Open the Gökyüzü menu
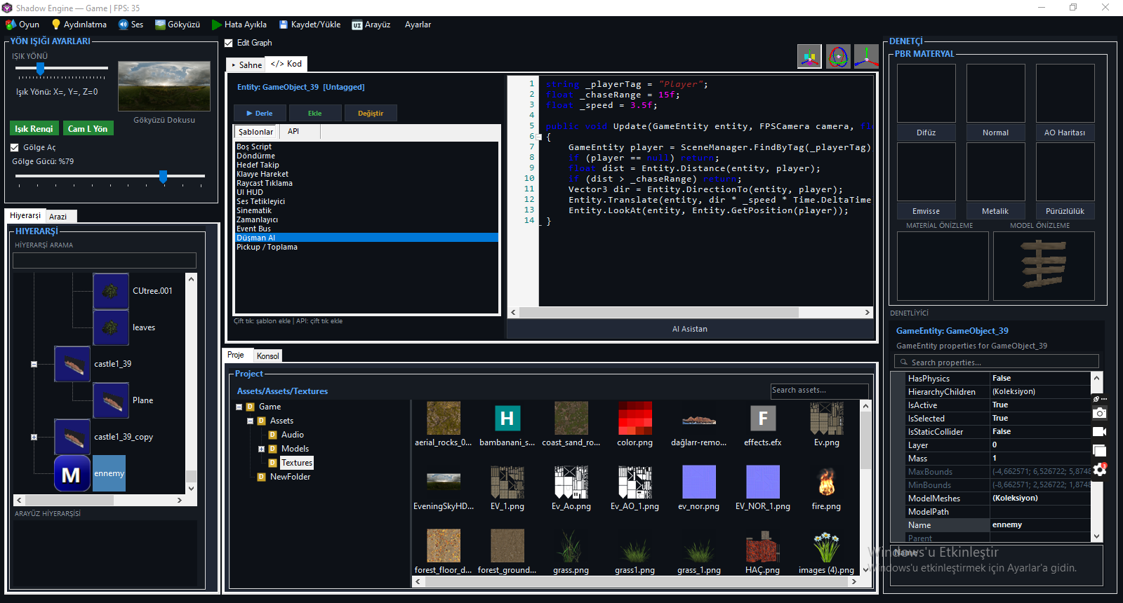The height and width of the screenshot is (603, 1123). (178, 25)
